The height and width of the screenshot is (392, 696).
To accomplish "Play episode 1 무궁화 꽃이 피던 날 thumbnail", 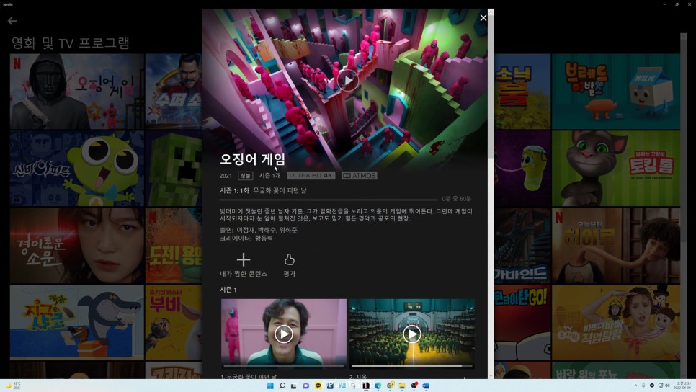I will click(x=284, y=333).
